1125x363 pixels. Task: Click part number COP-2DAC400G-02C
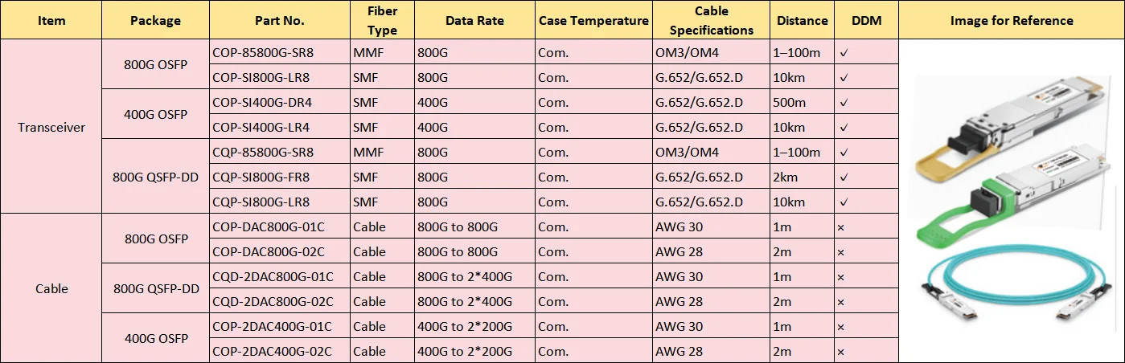[272, 351]
